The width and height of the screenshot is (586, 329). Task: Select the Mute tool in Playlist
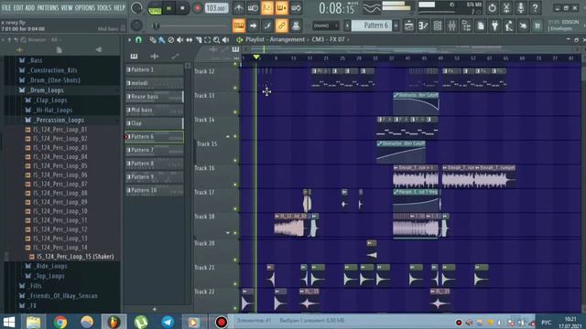tap(179, 40)
